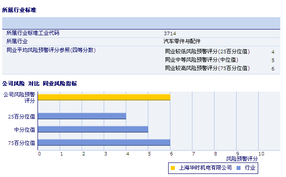The image size is (286, 177).
Task: Click the 风险预警评分 axis title
Action: 242,159
